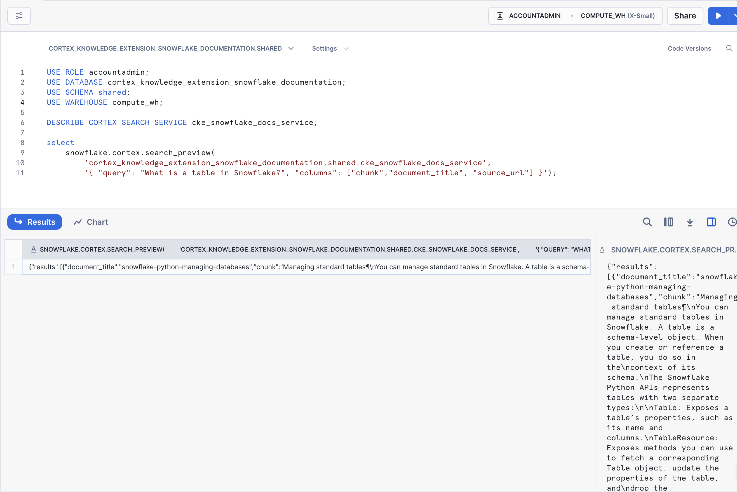Switch to the Chart tab
Screen dimensions: 737x492
[91, 222]
